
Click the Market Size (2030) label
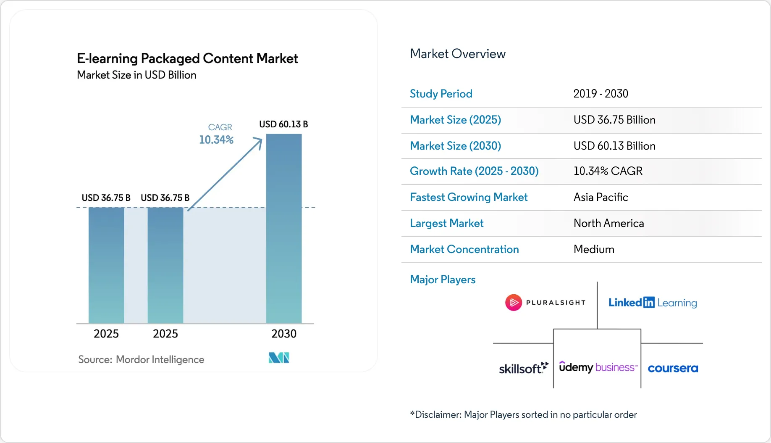pos(456,146)
